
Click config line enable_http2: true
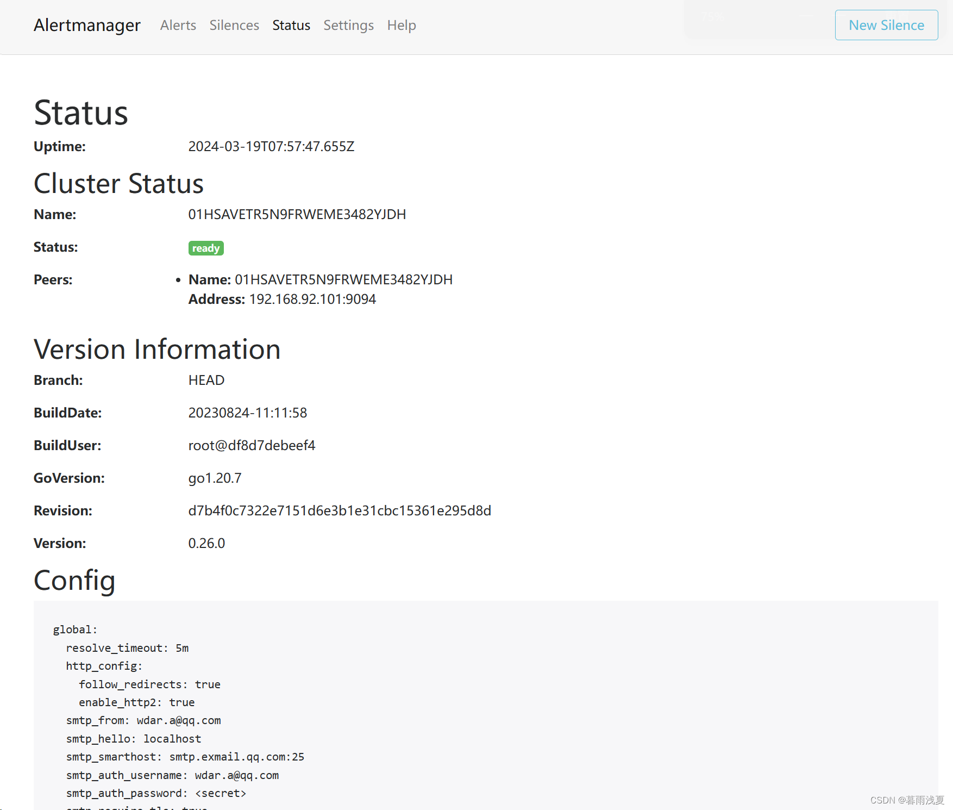137,702
